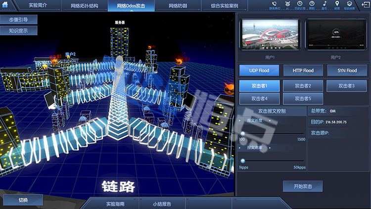Enable 攻击者3 as an attacker
Image resolution: width=371 pixels, height=209 pixels.
347,86
